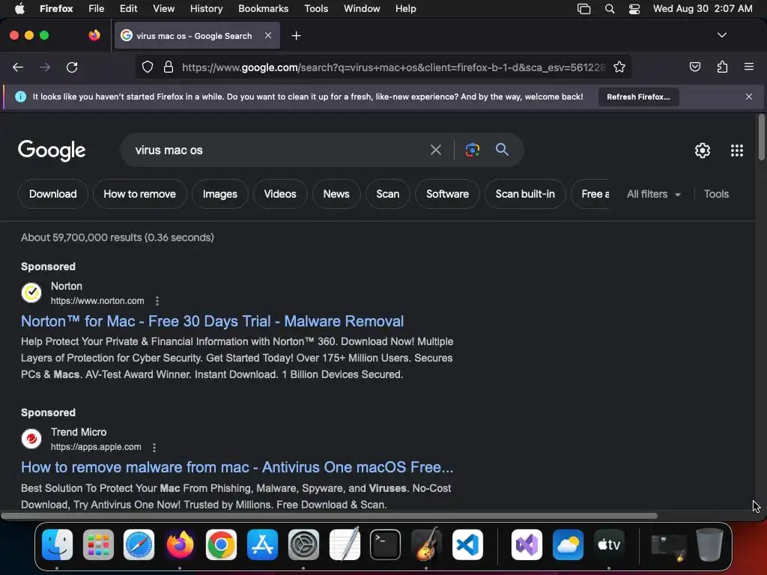Image resolution: width=767 pixels, height=575 pixels.
Task: Open Terminal from the Dock
Action: click(x=386, y=545)
